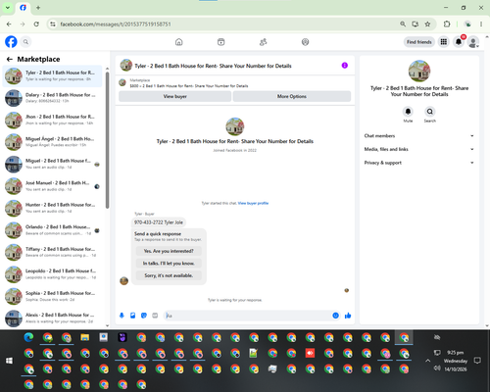Open the Miguel Ángel conversation

(x=52, y=142)
